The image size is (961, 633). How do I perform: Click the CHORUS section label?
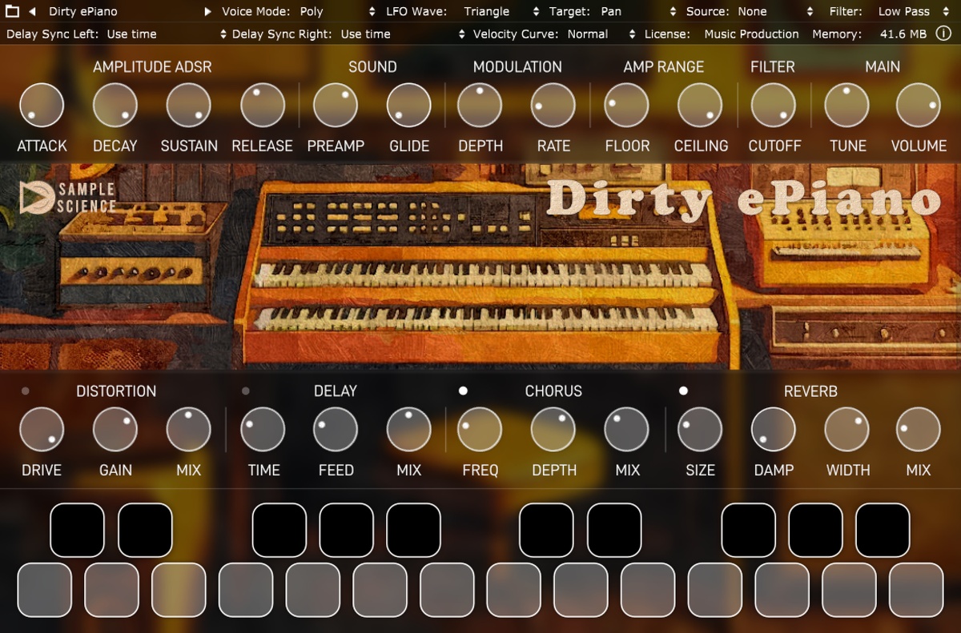[x=553, y=391]
